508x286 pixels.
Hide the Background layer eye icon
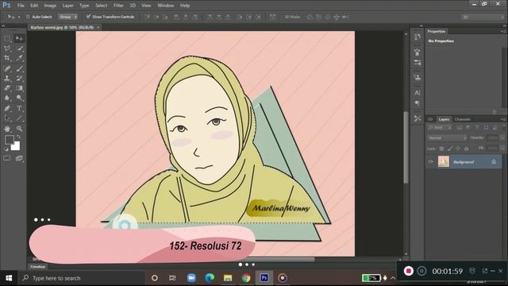tap(430, 161)
